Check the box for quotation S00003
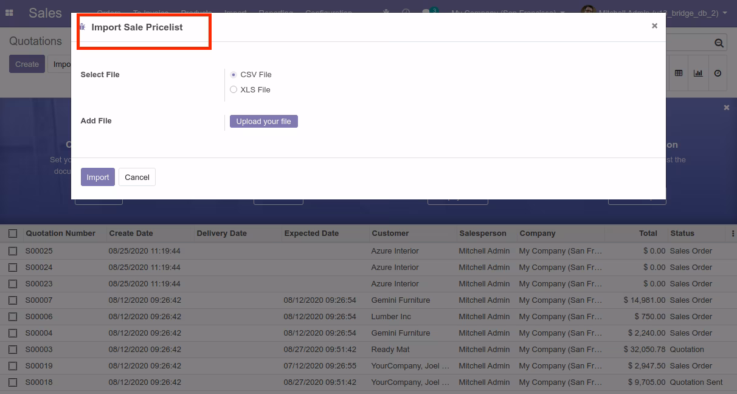The image size is (737, 394). click(12, 350)
